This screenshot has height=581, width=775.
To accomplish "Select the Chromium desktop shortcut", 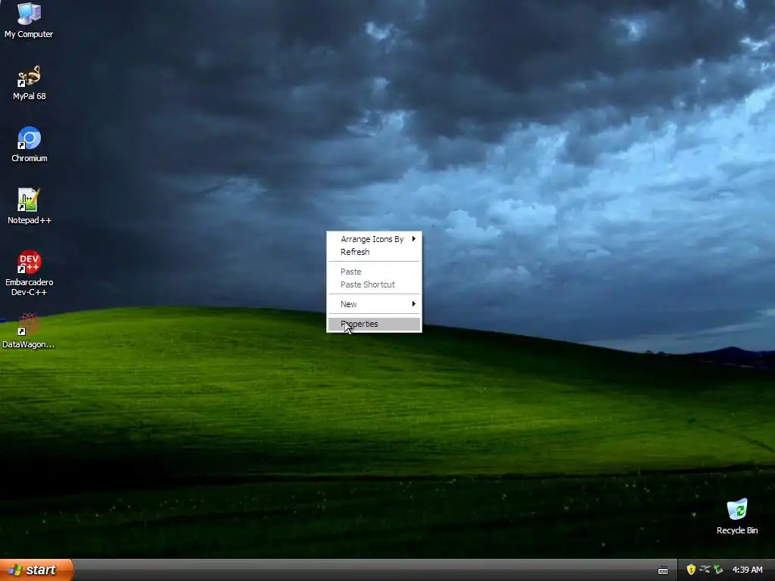I will 30,144.
